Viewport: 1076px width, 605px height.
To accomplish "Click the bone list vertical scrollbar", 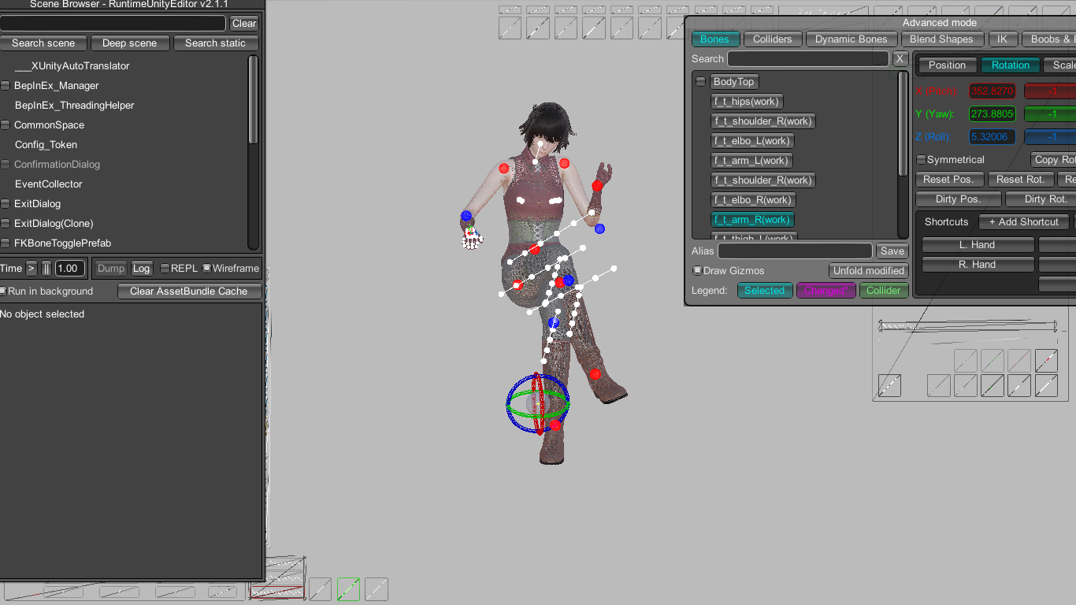I will click(903, 126).
